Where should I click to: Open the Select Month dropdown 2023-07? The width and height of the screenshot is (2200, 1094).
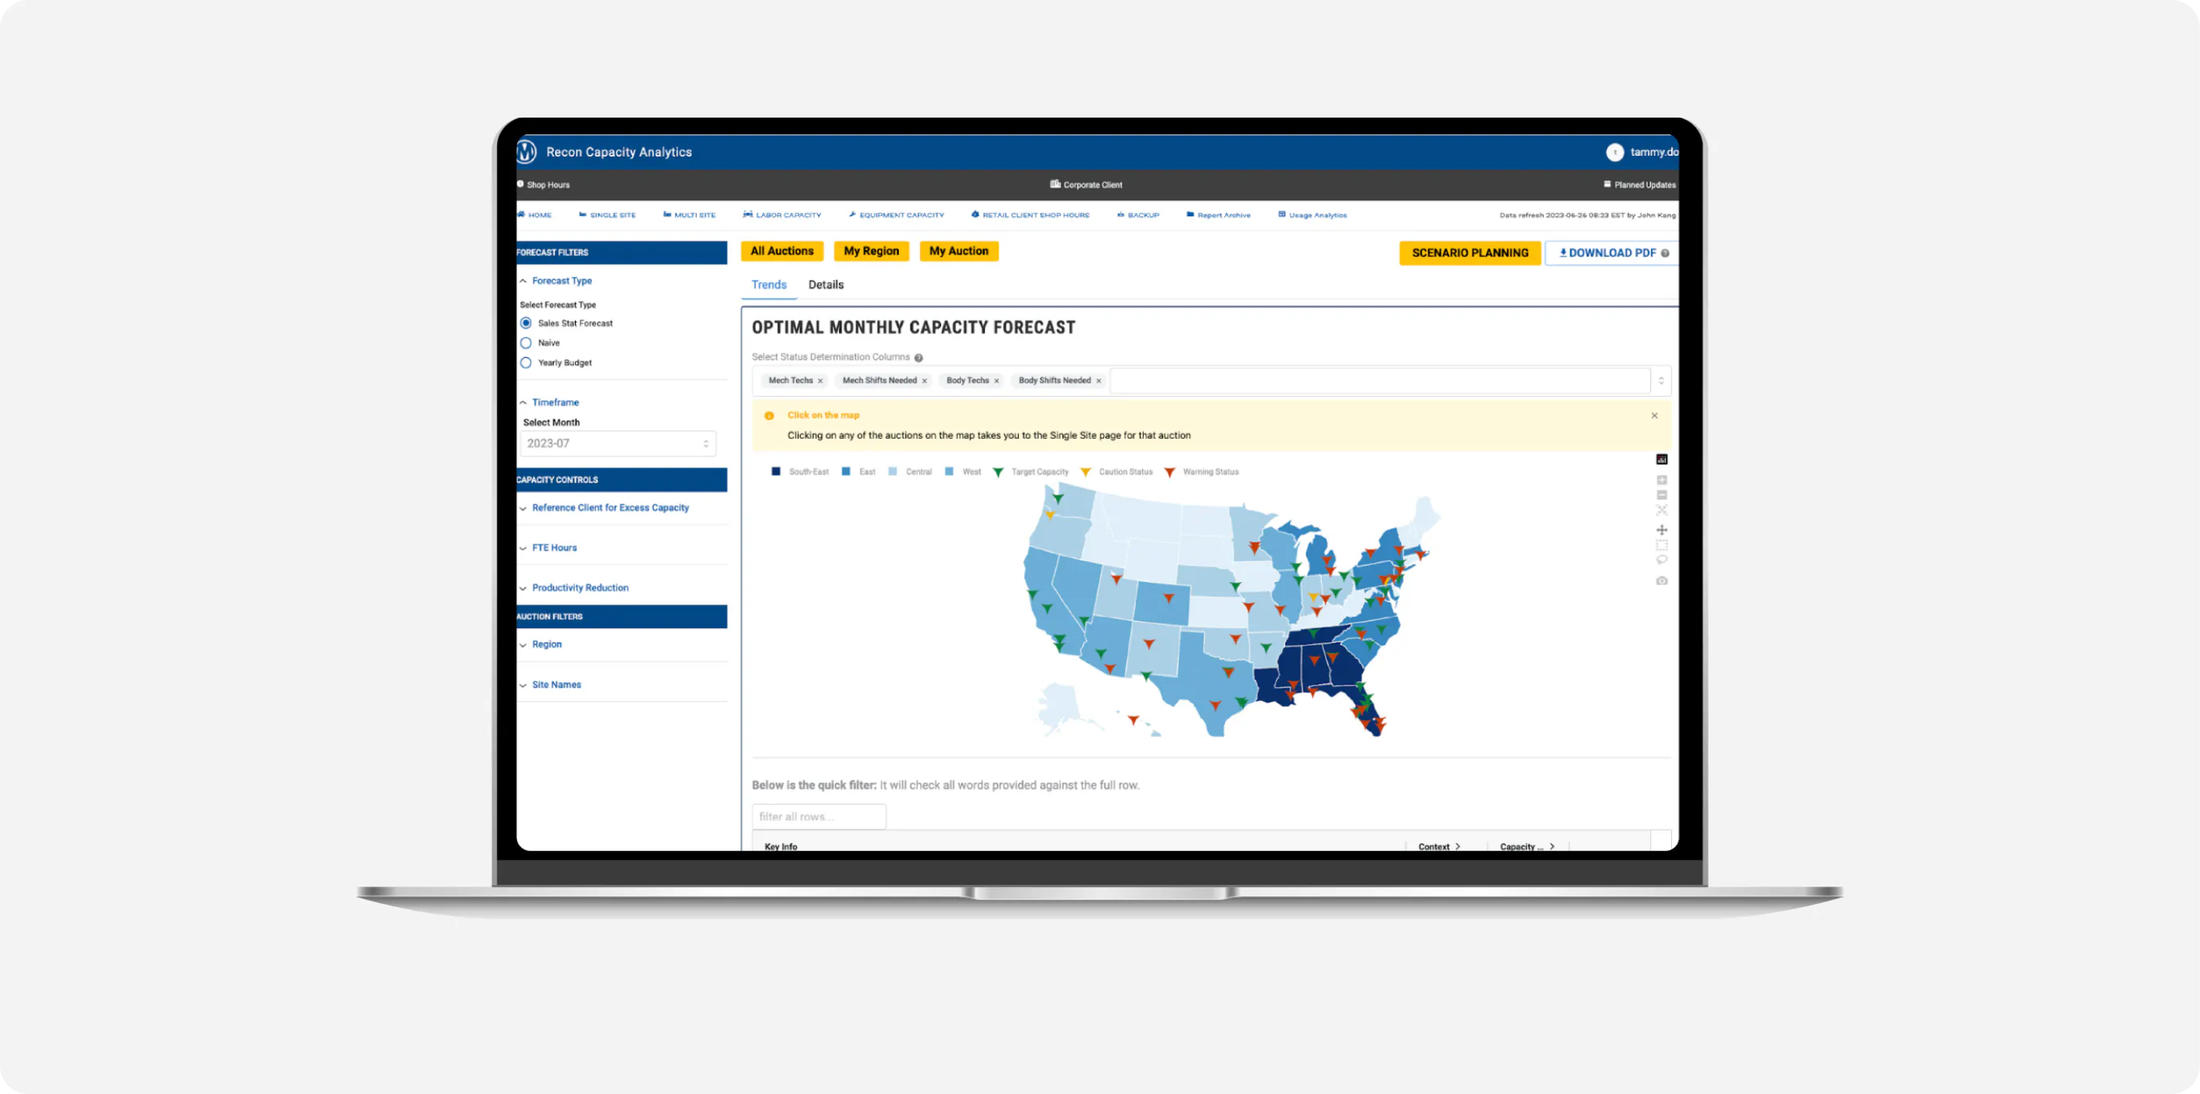coord(617,444)
